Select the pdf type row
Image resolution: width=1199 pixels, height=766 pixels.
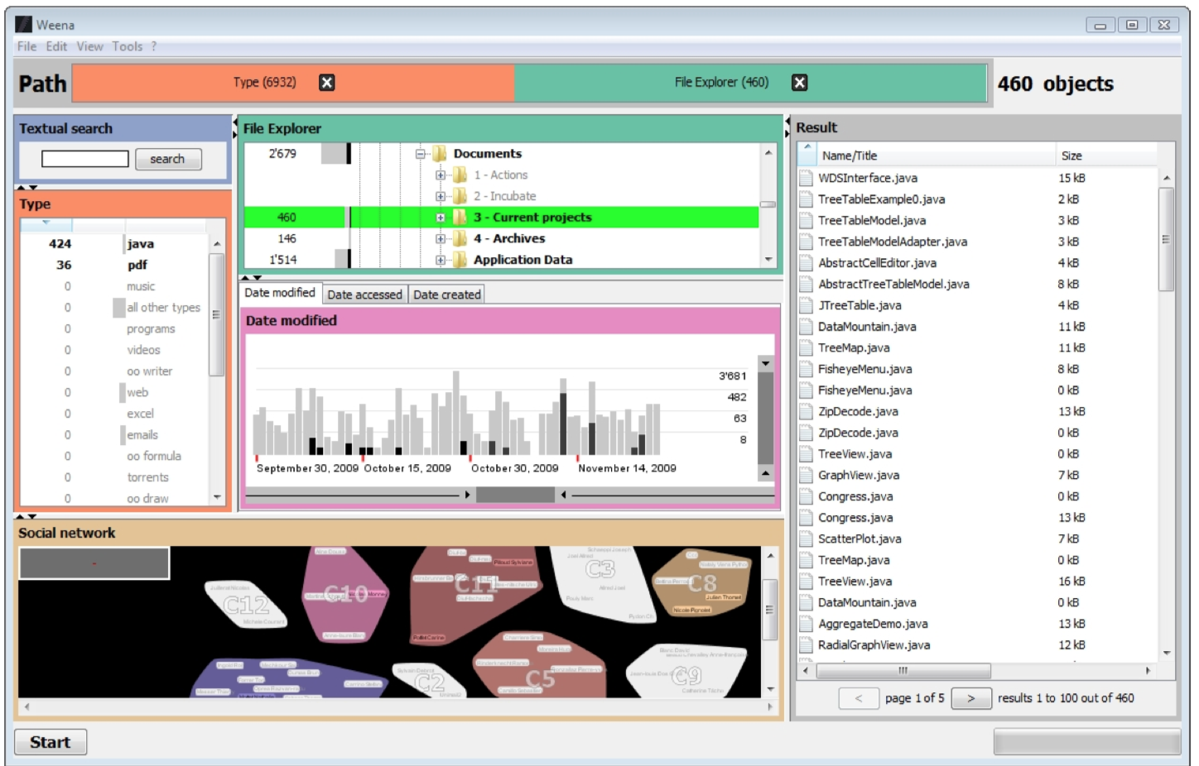coord(137,266)
